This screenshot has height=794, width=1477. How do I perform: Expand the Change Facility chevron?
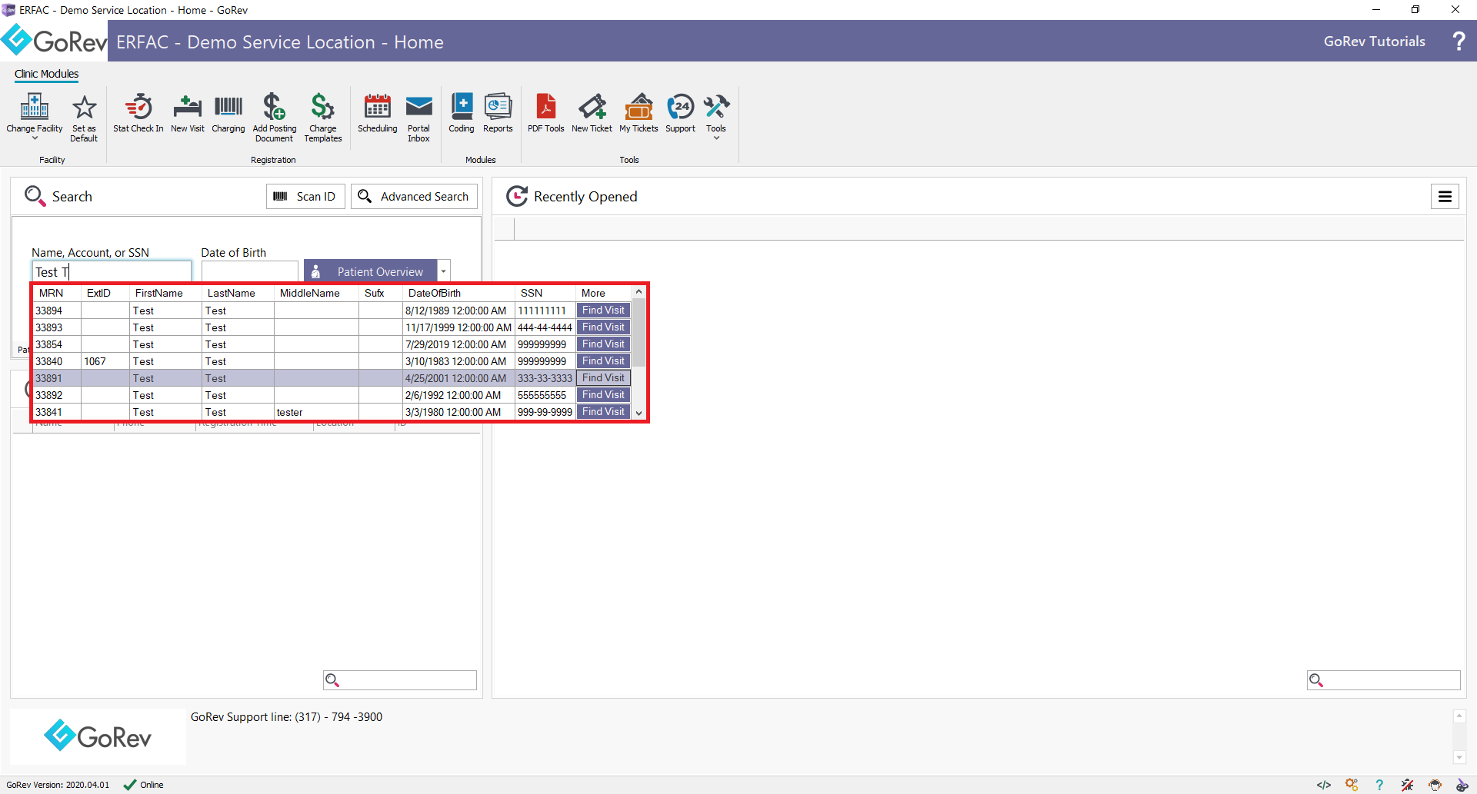pos(35,138)
